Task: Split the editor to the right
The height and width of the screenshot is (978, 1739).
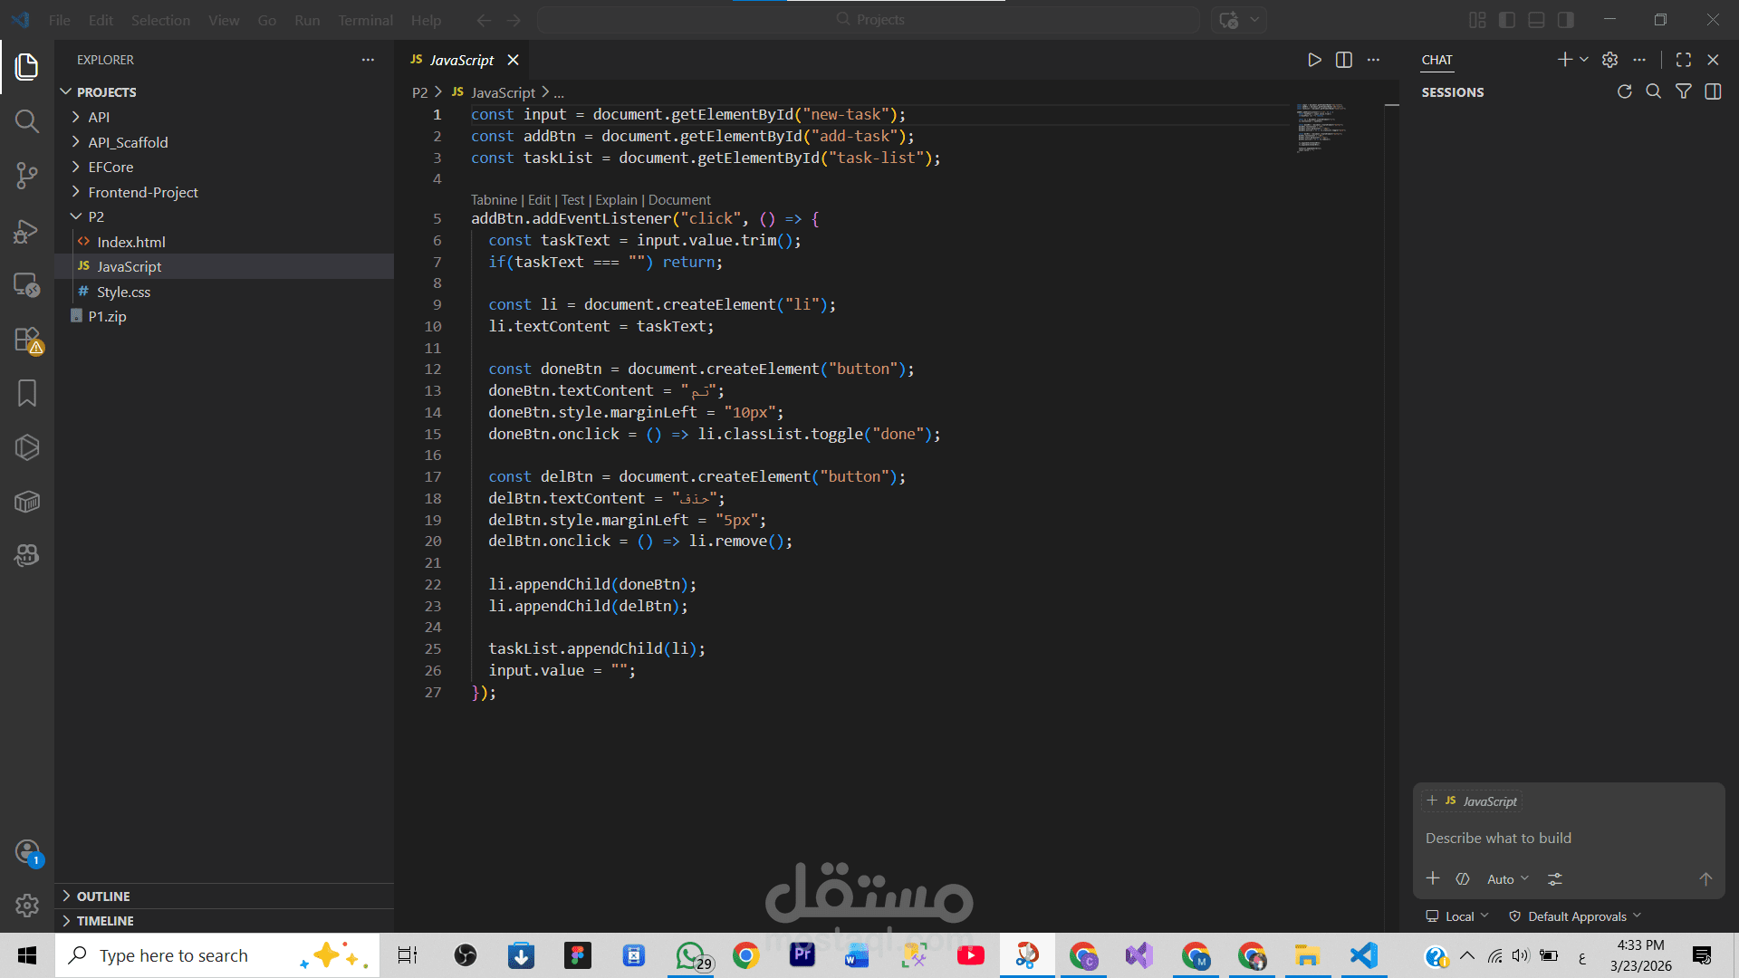Action: pyautogui.click(x=1344, y=60)
